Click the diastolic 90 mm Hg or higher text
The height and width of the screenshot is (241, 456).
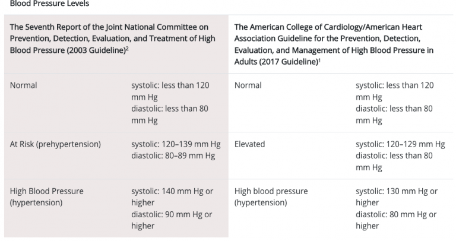[x=172, y=220]
